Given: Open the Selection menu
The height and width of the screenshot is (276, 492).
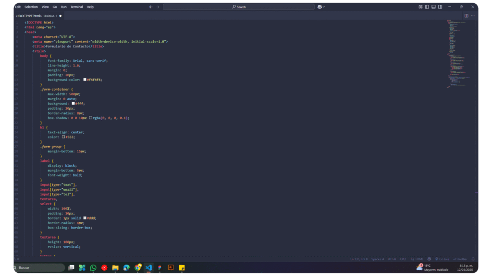Looking at the screenshot, I should pyautogui.click(x=31, y=7).
